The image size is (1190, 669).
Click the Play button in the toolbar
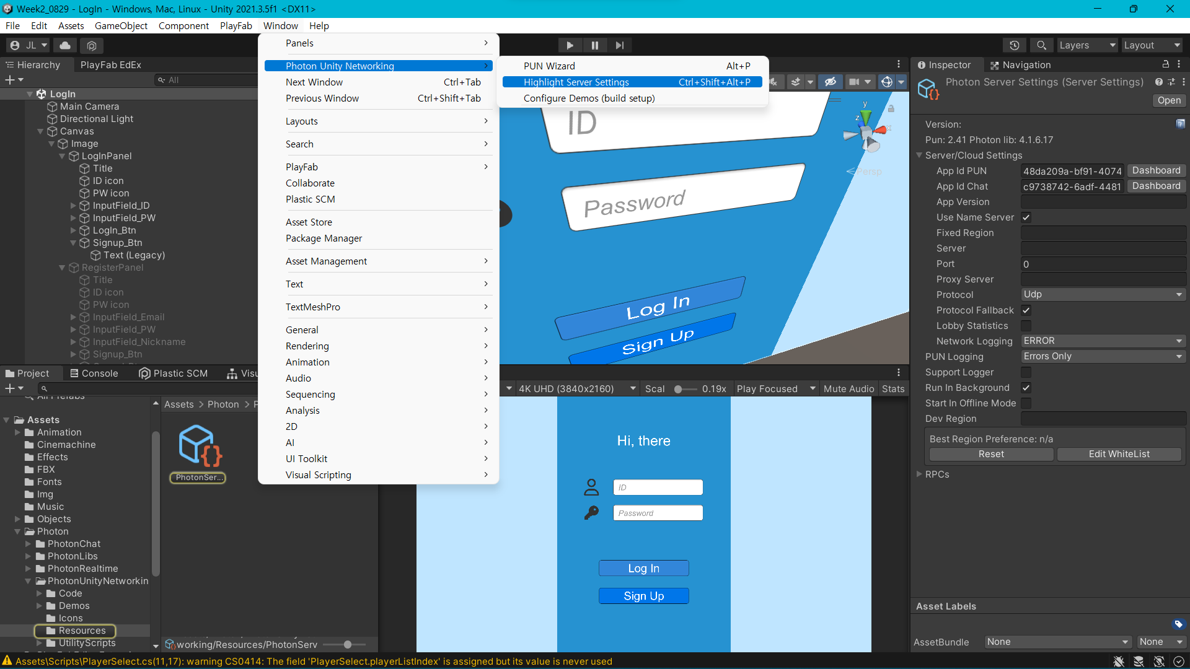(570, 45)
